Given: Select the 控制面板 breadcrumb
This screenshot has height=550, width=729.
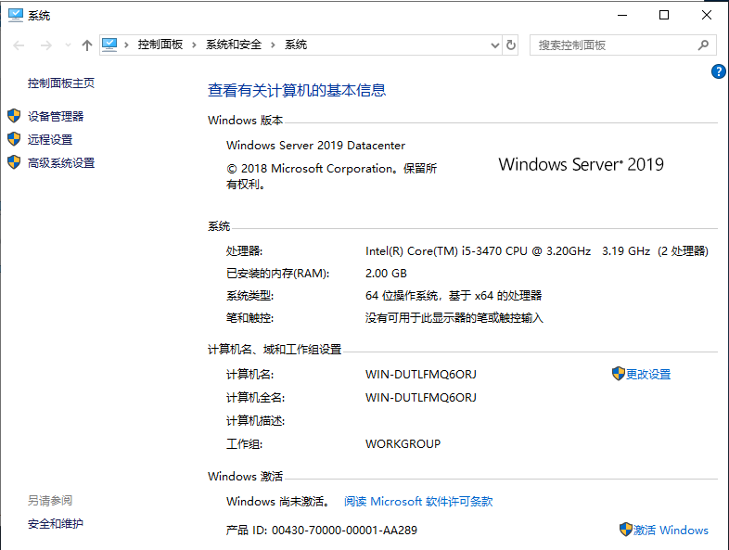Looking at the screenshot, I should pos(160,45).
